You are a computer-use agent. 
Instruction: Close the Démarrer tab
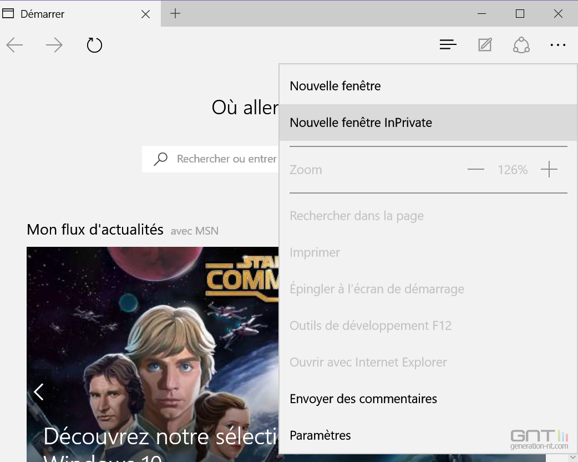click(145, 14)
